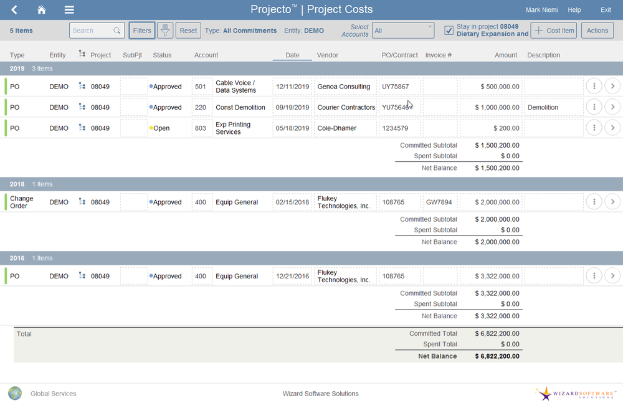
Task: Open the three-dot menu on the Cole-Dhamer row
Action: point(594,128)
